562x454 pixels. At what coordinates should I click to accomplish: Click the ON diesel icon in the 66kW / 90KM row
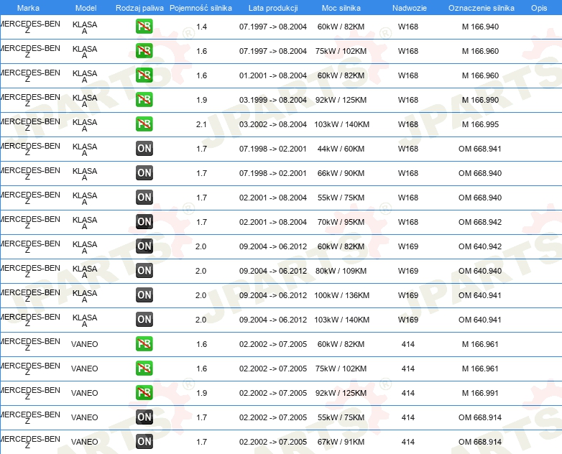click(x=144, y=172)
